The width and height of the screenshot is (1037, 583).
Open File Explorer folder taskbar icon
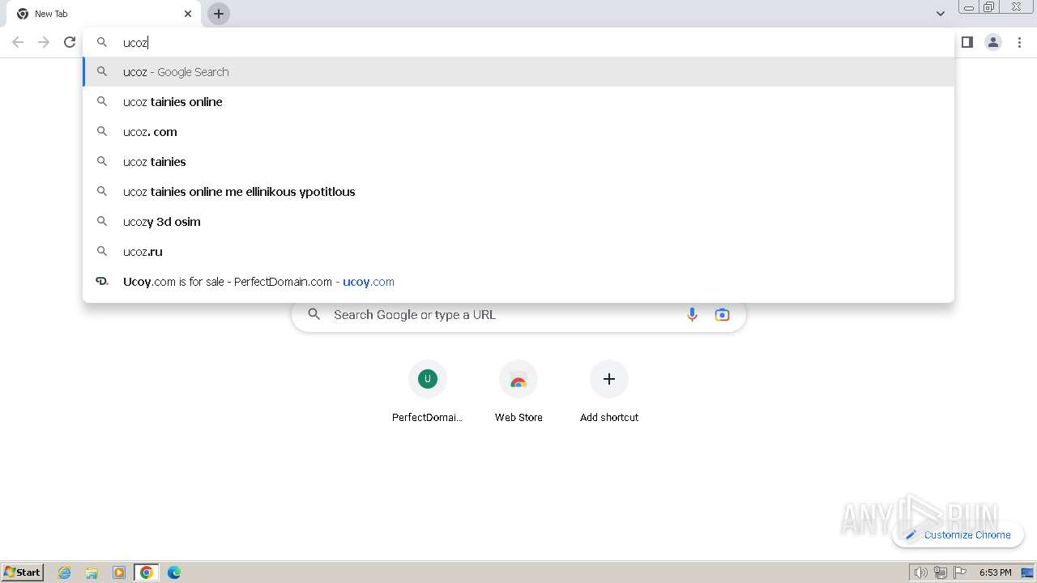point(92,572)
